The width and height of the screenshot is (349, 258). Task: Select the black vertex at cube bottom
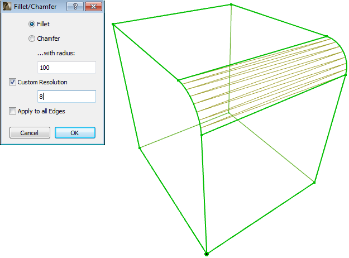(x=206, y=254)
